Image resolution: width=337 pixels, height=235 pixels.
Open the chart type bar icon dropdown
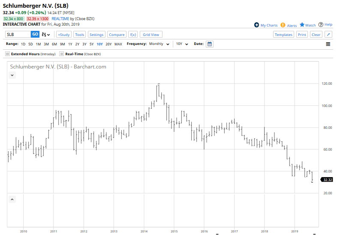[46, 34]
